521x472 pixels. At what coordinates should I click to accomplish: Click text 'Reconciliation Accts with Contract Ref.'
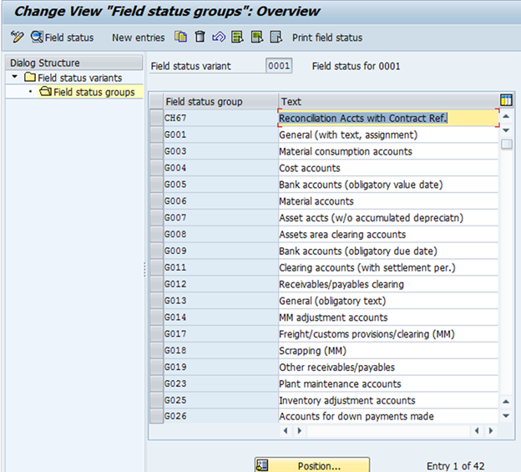pos(363,119)
